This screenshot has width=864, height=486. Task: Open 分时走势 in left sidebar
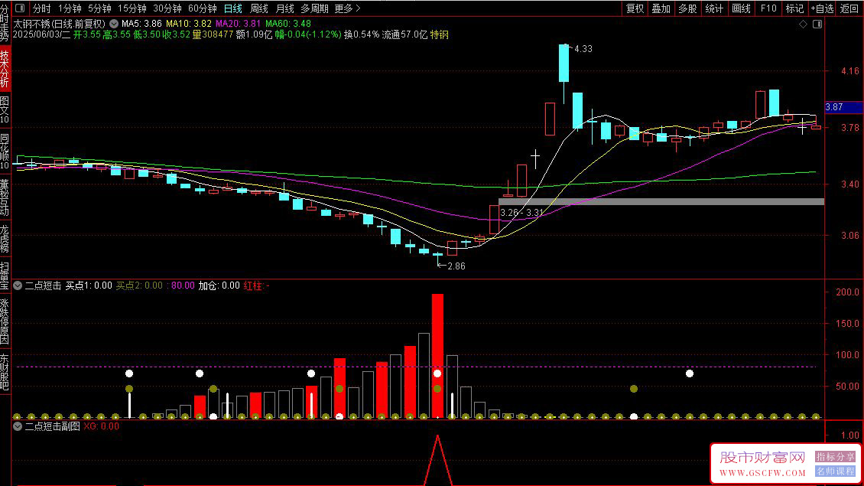[5, 22]
